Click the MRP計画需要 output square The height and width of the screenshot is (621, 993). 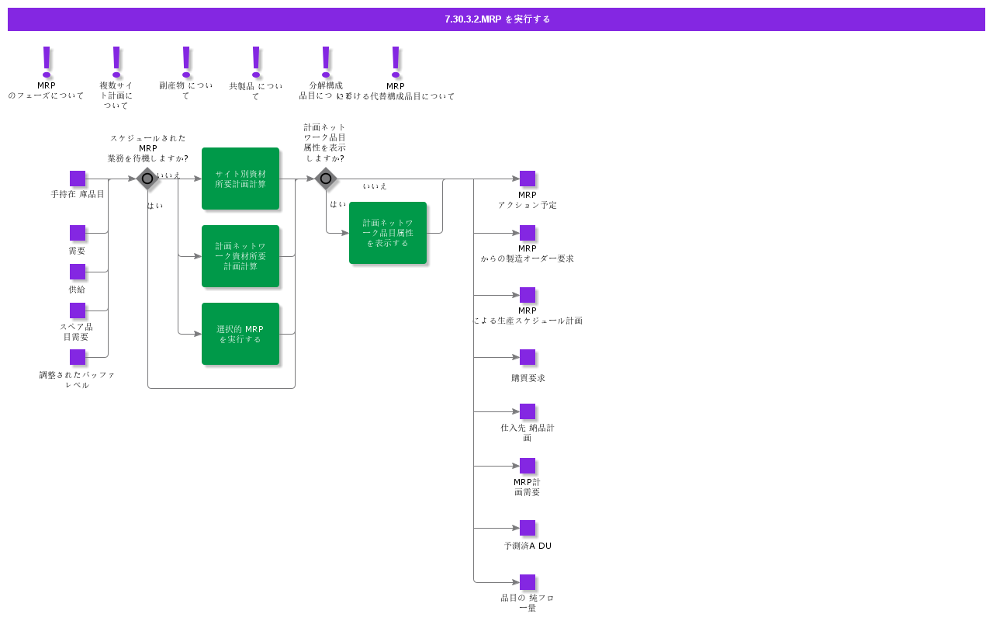[528, 466]
